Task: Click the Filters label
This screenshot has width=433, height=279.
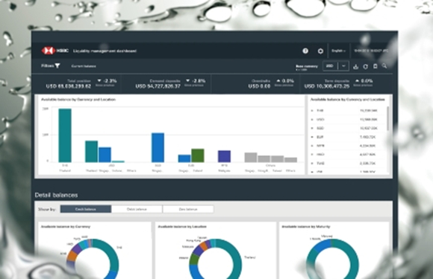Action: coord(48,65)
